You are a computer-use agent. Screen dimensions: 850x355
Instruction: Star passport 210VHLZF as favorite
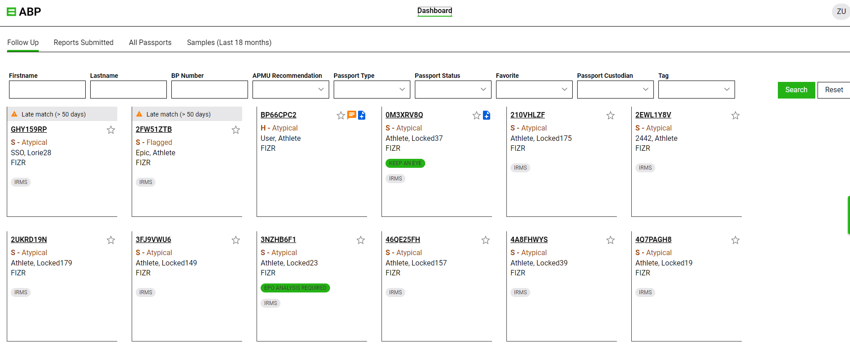[x=611, y=116]
